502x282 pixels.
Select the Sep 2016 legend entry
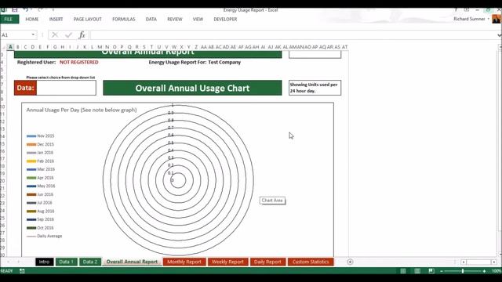40,219
